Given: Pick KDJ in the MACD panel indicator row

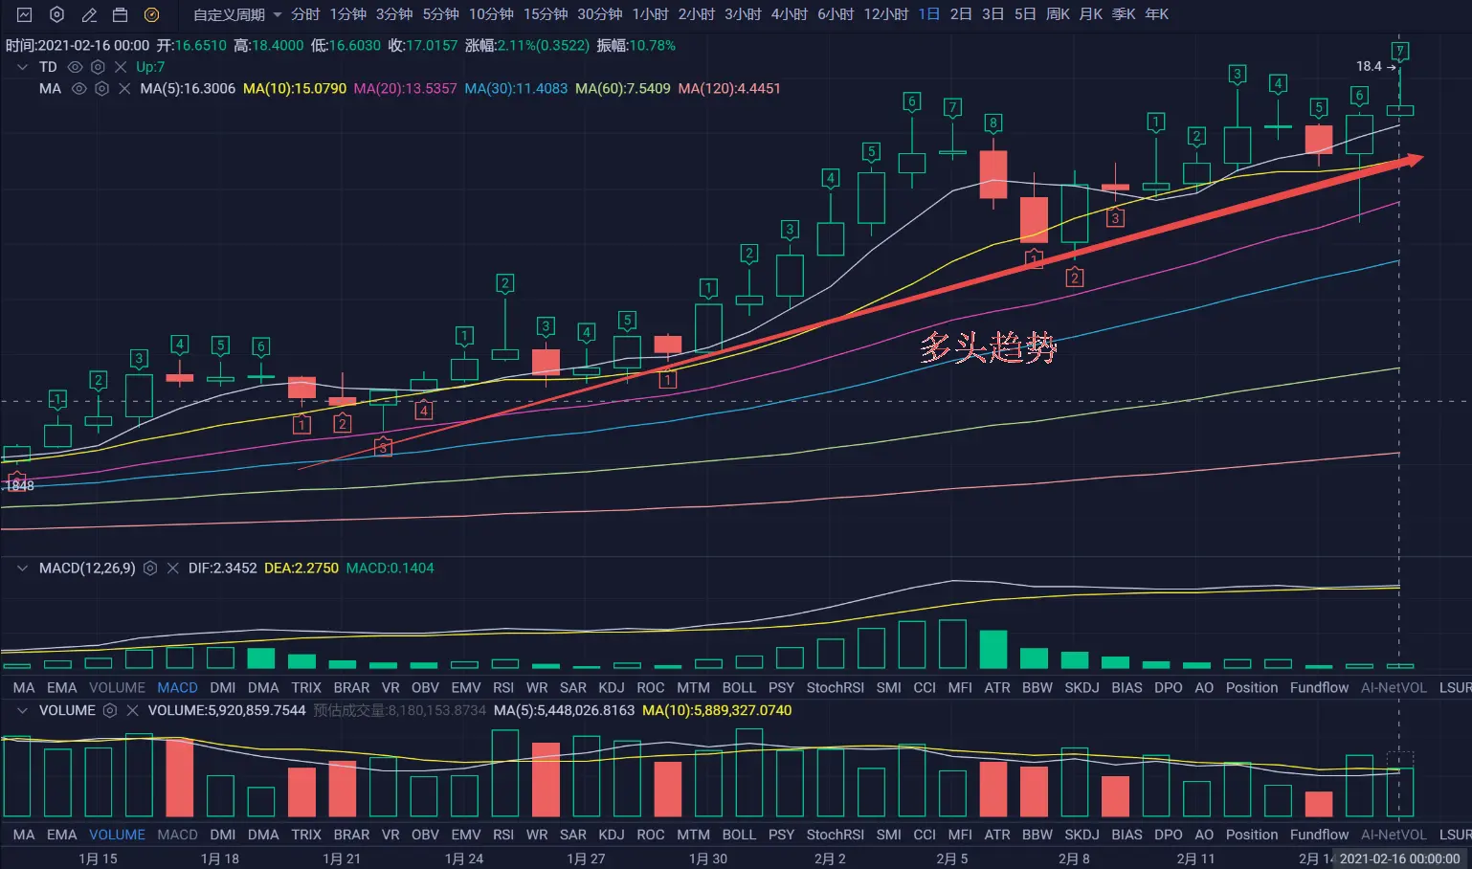Looking at the screenshot, I should click(612, 688).
